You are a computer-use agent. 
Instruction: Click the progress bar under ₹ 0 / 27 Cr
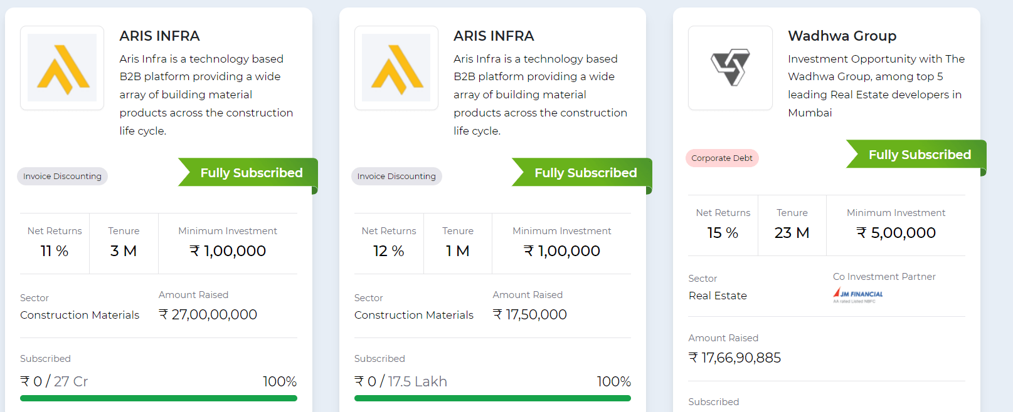click(x=159, y=398)
